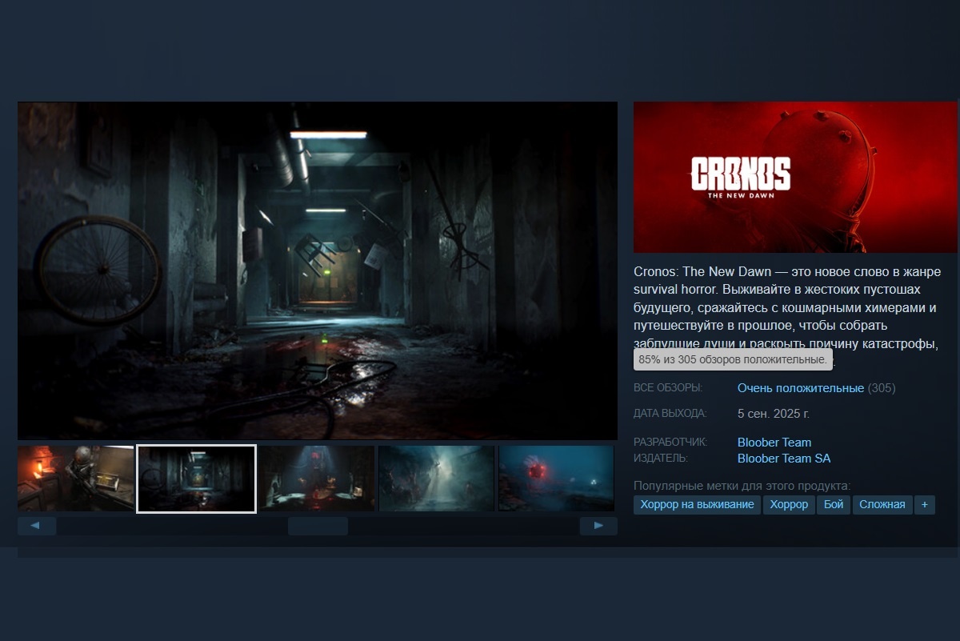The width and height of the screenshot is (960, 641).
Task: Click the Очень положительные reviews link
Action: click(799, 387)
